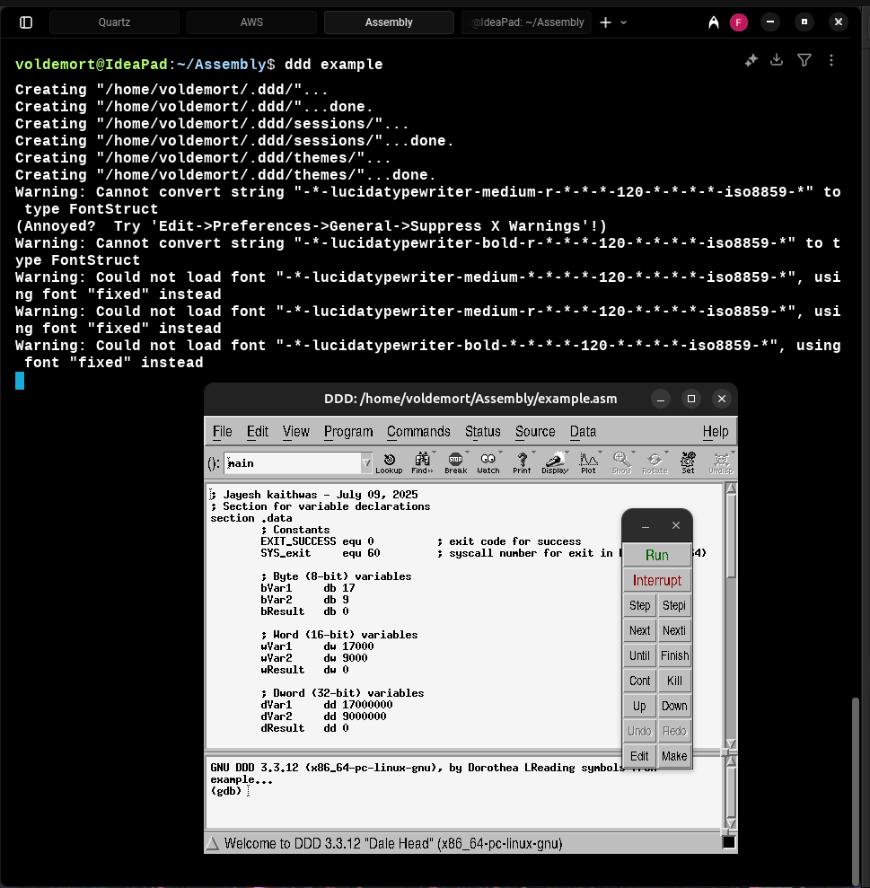Click the Print question-mark icon

(x=522, y=462)
